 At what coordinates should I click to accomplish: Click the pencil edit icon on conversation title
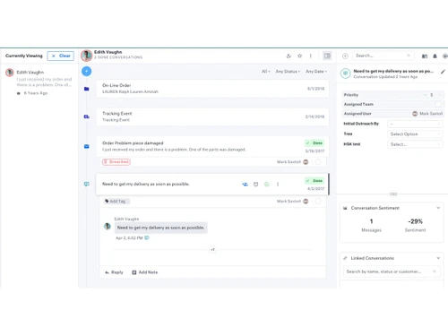pyautogui.click(x=443, y=72)
